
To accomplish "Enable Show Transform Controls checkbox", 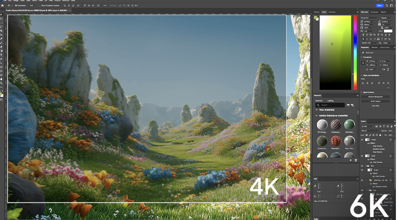I will pyautogui.click(x=40, y=5).
